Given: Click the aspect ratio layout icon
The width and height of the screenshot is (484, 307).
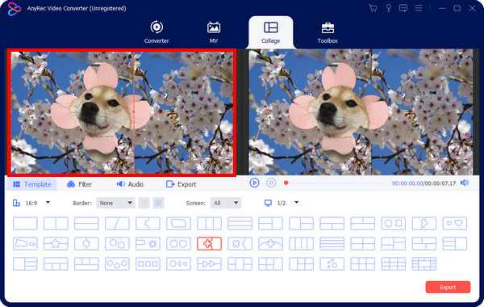Looking at the screenshot, I should [x=16, y=203].
